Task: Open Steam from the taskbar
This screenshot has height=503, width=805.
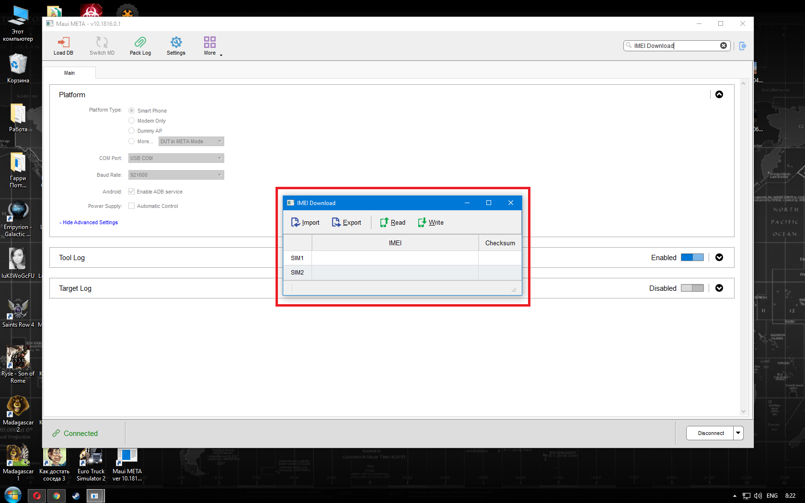Action: [x=76, y=496]
